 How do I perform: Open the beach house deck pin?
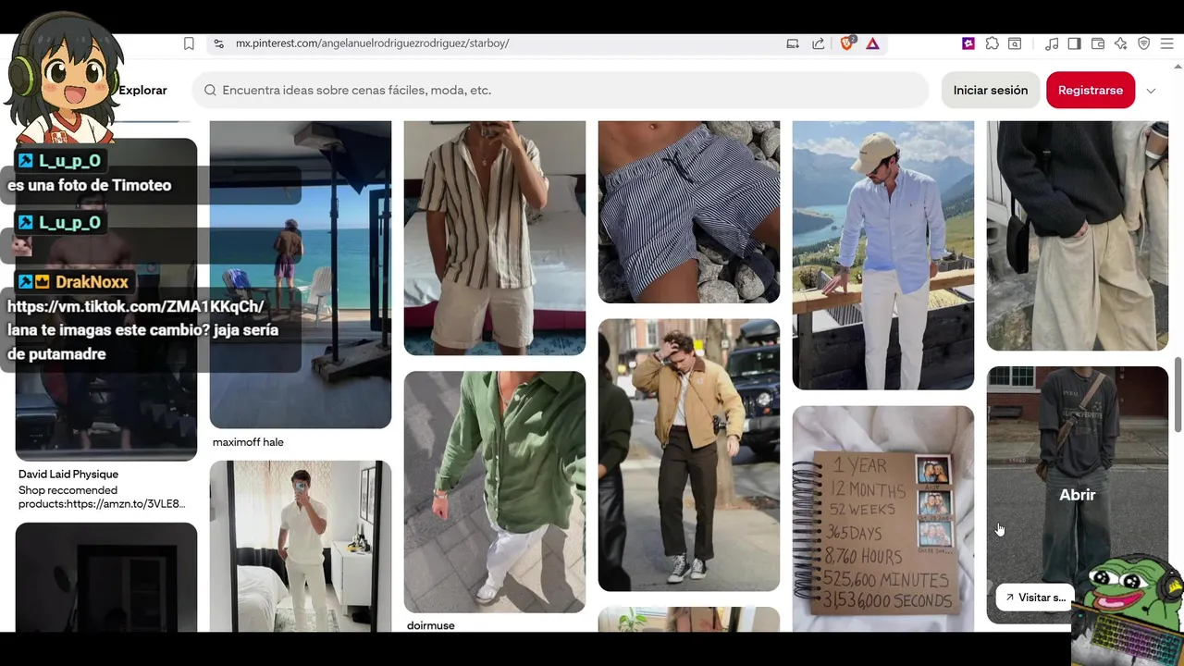(301, 274)
